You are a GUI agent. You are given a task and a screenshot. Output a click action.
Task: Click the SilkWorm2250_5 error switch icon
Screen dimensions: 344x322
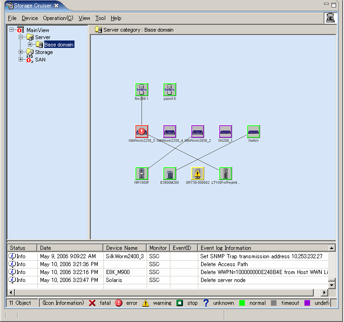click(x=142, y=131)
